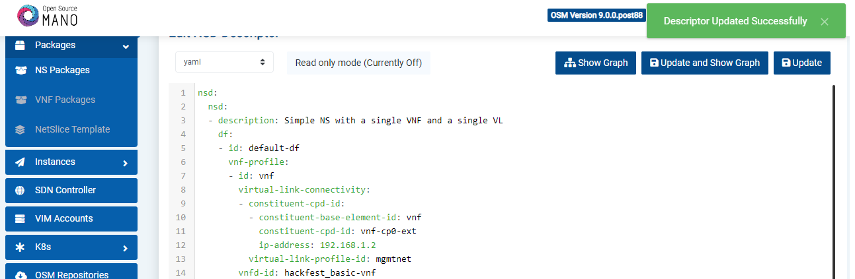The width and height of the screenshot is (855, 279).
Task: Click the K8s helm icon
Action: 20,248
